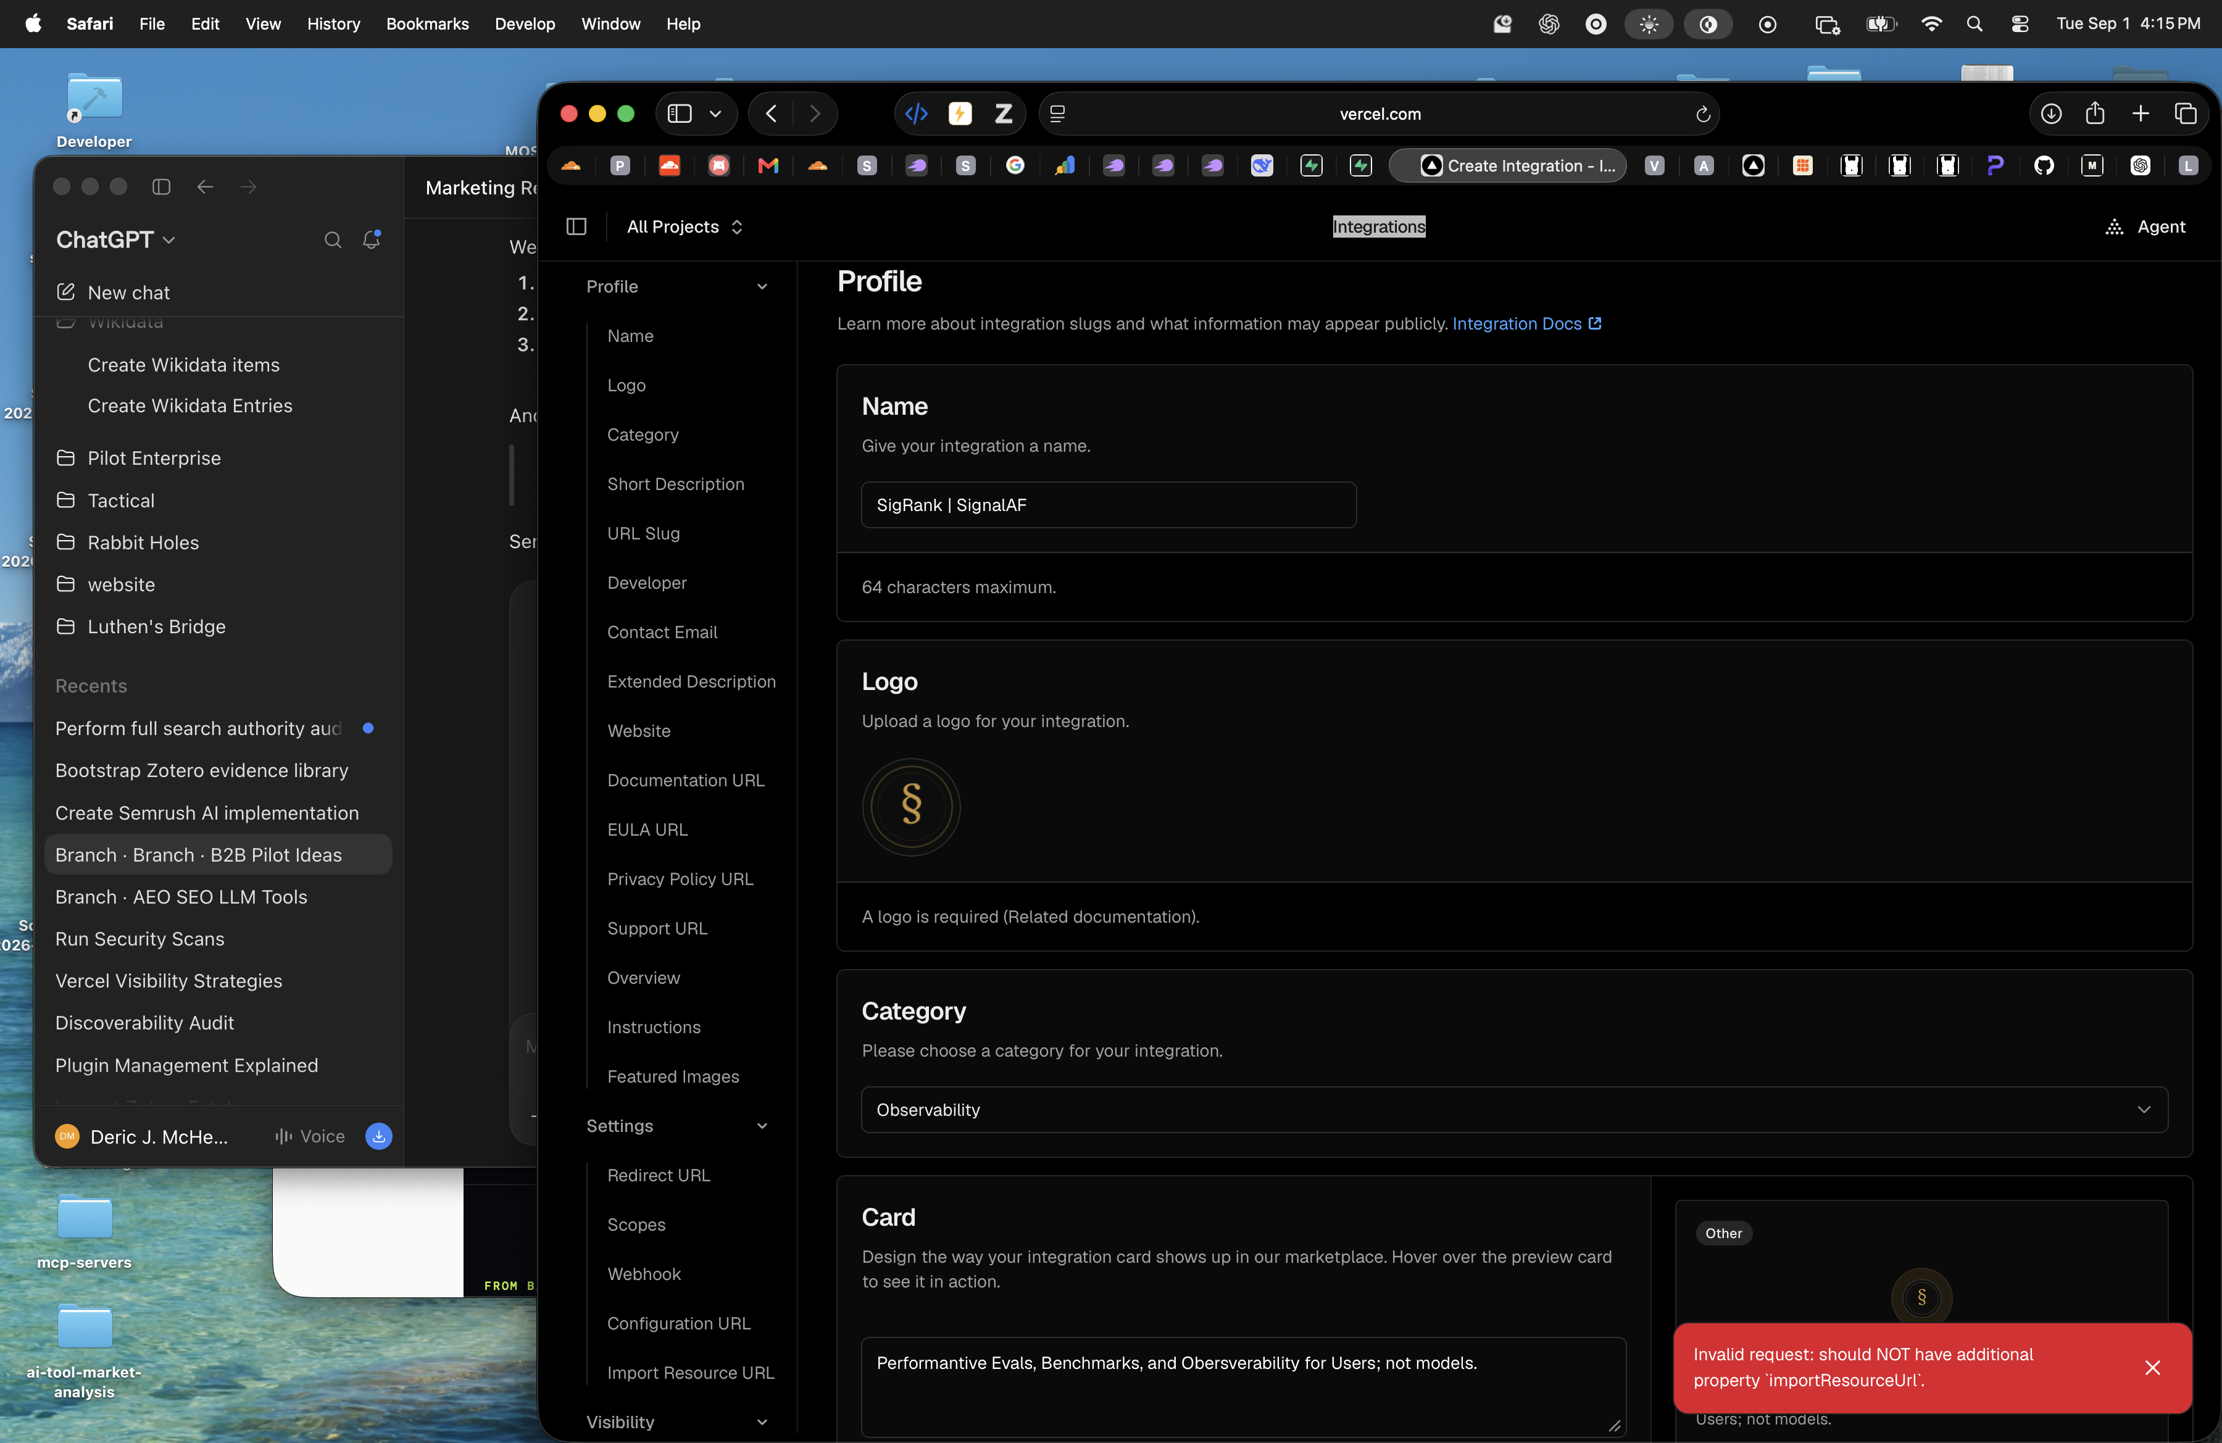The width and height of the screenshot is (2222, 1443).
Task: Jump to Featured Images in sidebar
Action: click(x=673, y=1076)
